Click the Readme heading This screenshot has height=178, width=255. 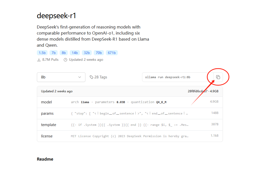click(x=45, y=159)
